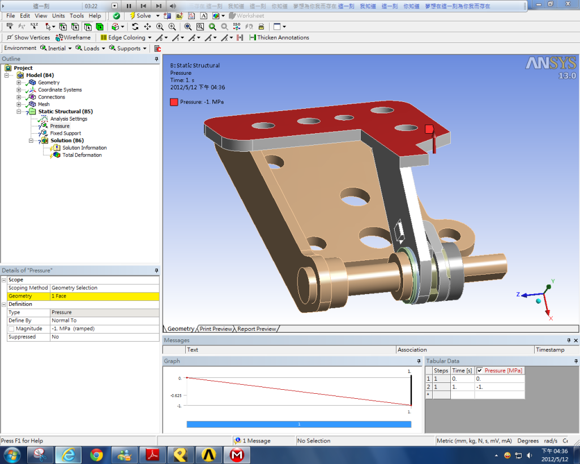Toggle the Pressure [MPa] column checkbox

pos(480,371)
